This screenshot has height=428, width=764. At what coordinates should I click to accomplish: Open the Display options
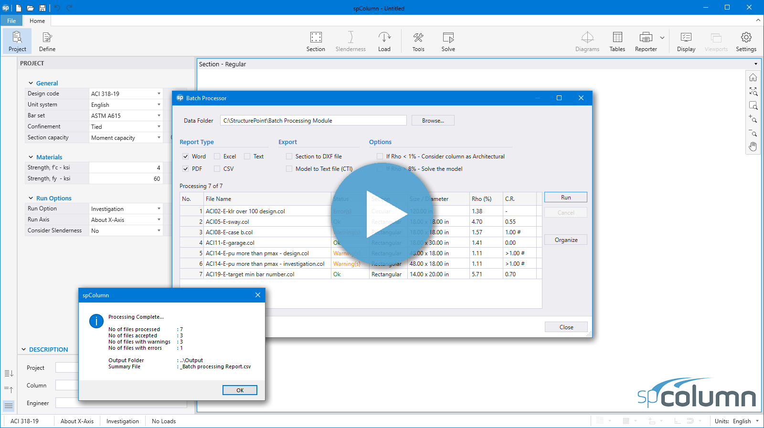[686, 41]
